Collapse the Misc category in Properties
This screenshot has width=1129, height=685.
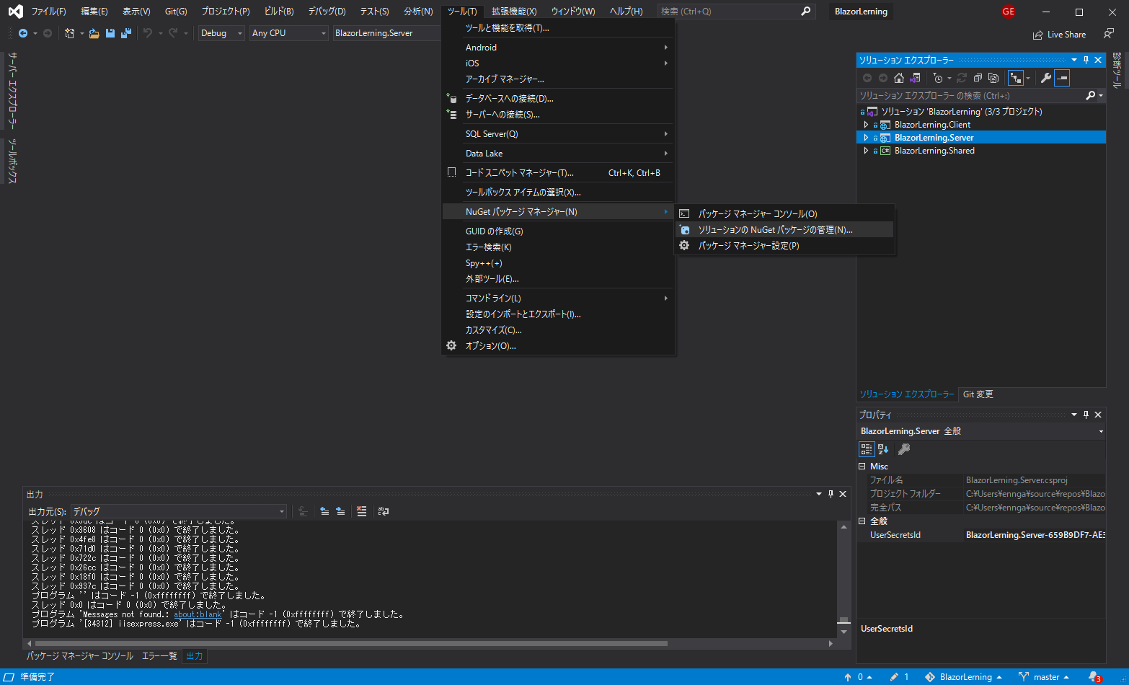[x=862, y=467]
